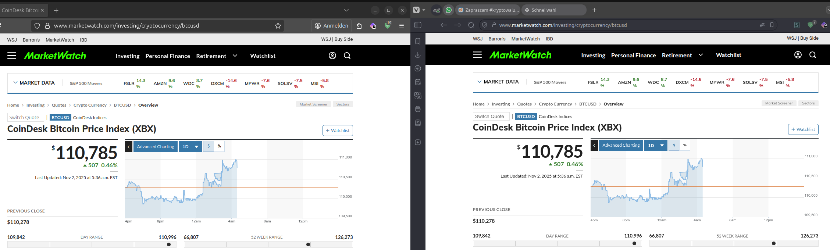Click the Anmelden sign-in button in Firefox
The image size is (830, 250).
[x=331, y=26]
